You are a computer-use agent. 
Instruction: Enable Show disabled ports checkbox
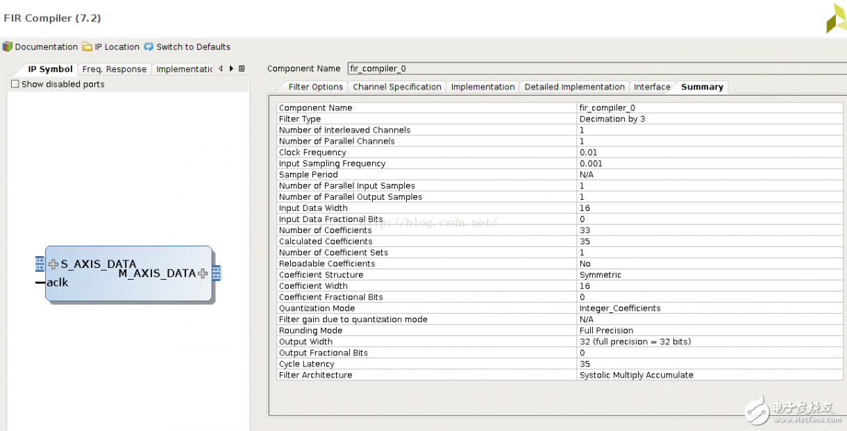coord(15,84)
